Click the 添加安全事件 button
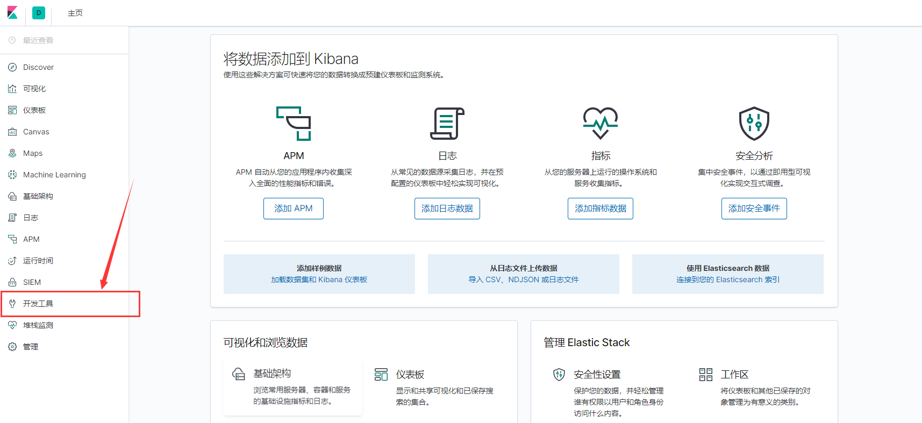 pos(754,209)
